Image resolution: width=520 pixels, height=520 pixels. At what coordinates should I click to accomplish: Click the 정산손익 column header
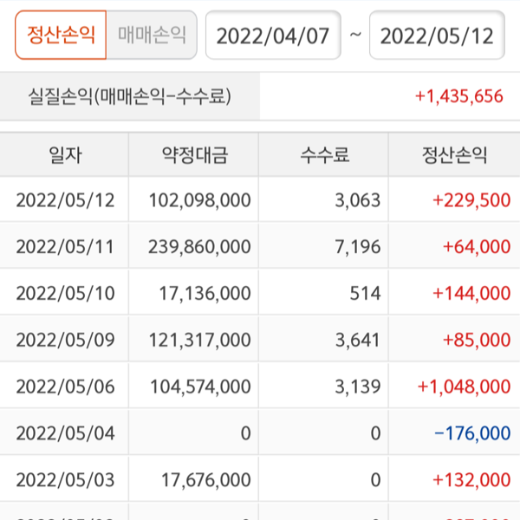point(454,156)
